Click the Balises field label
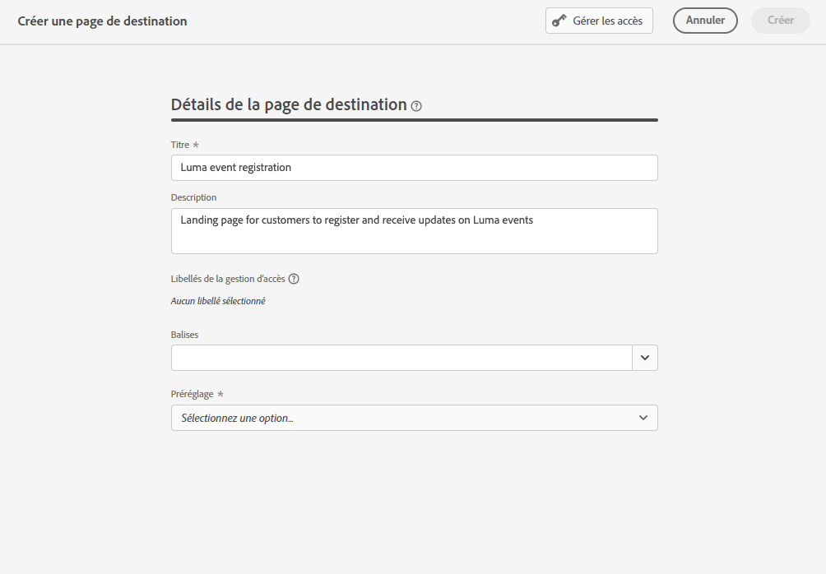 [185, 335]
